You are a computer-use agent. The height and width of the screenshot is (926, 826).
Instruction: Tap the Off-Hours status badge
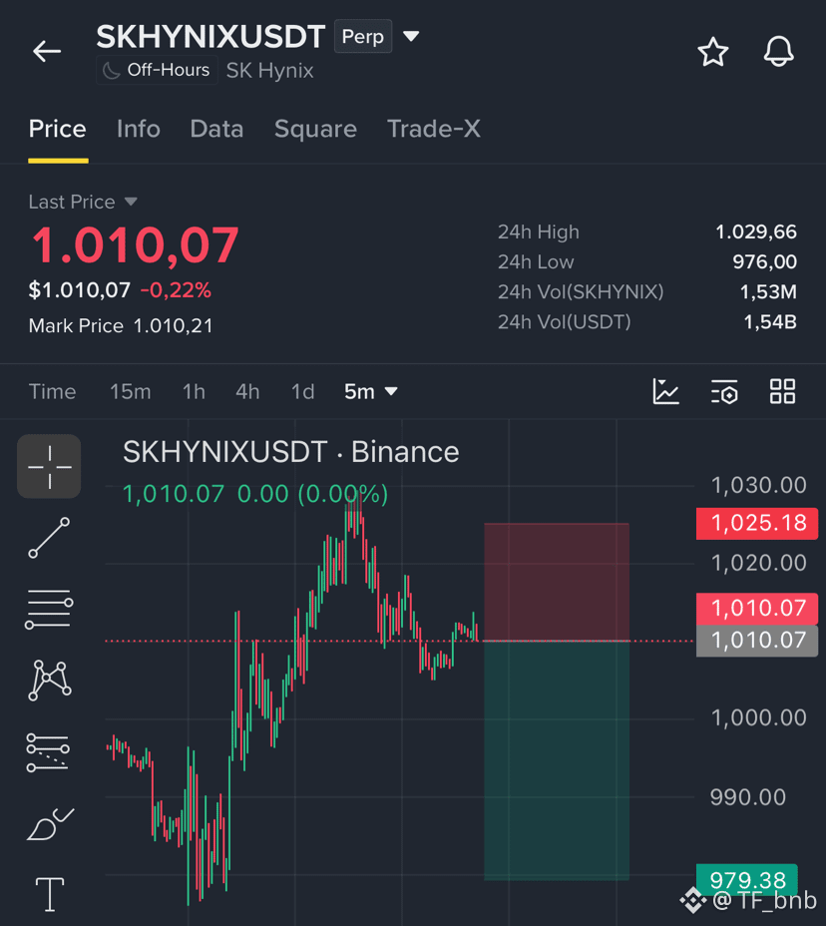[157, 70]
